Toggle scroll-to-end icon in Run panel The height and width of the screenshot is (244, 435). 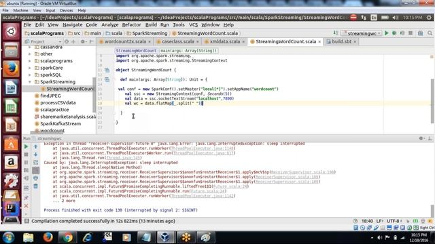[x=35, y=170]
